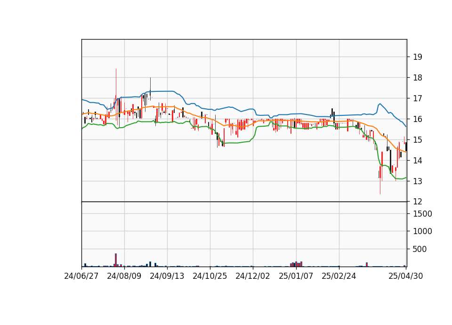Click price axis label 18
The image size is (452, 325).
418,78
